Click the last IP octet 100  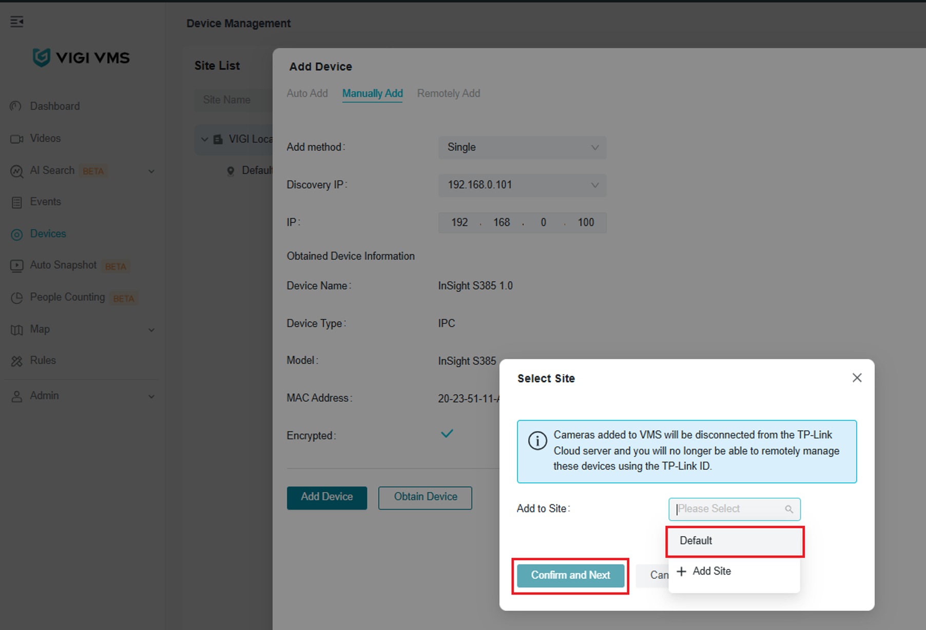click(x=586, y=223)
